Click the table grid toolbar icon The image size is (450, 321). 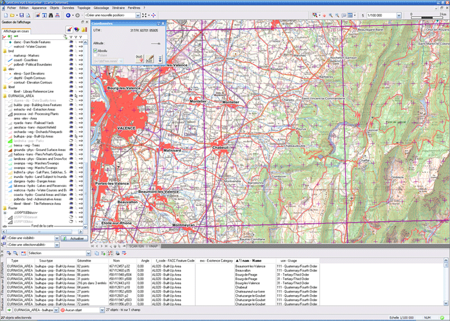pyautogui.click(x=350, y=16)
